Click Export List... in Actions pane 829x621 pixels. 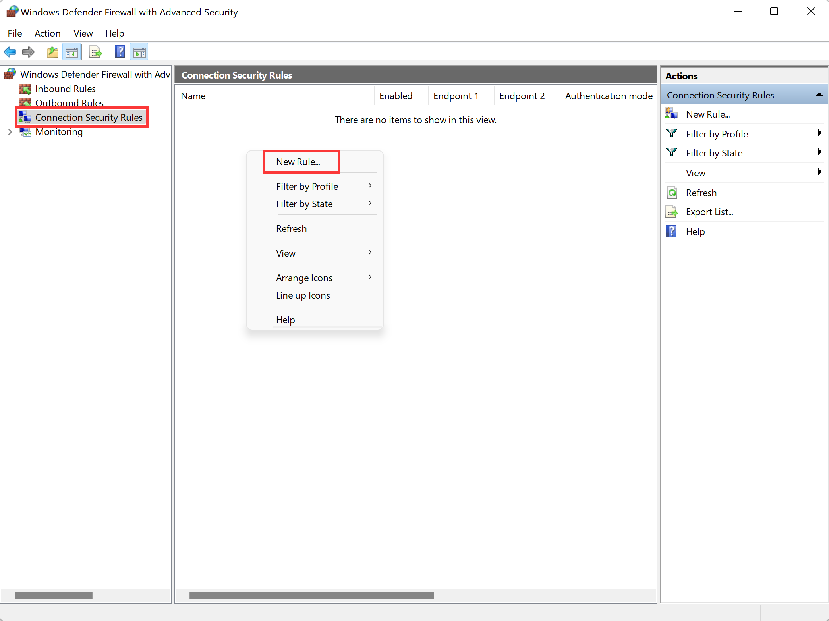click(x=709, y=212)
